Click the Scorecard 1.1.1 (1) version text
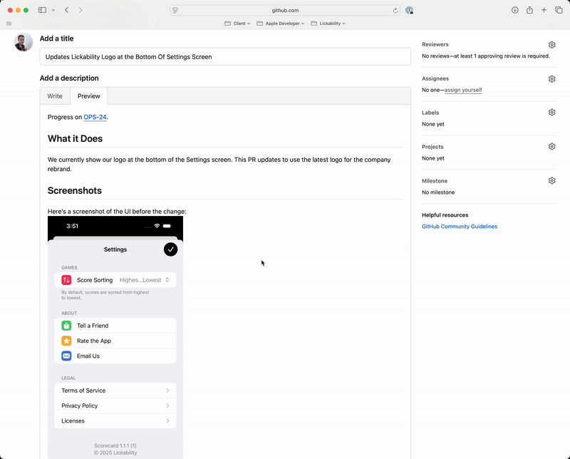This screenshot has width=570, height=459. [x=115, y=445]
